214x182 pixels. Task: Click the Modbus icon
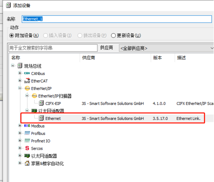[27, 126]
